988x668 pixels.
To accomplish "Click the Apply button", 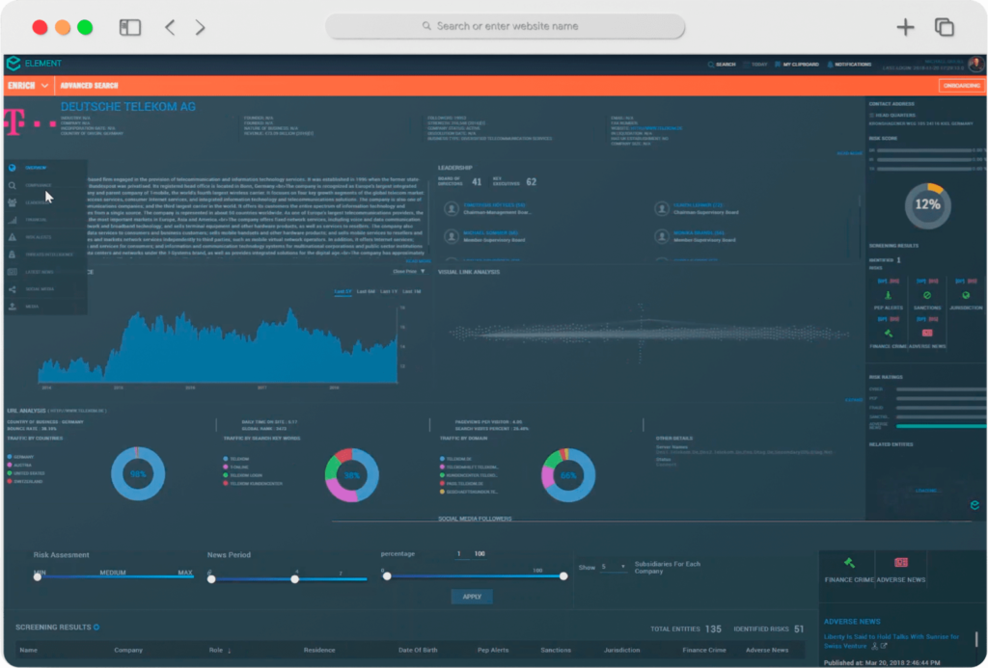I will (x=472, y=597).
